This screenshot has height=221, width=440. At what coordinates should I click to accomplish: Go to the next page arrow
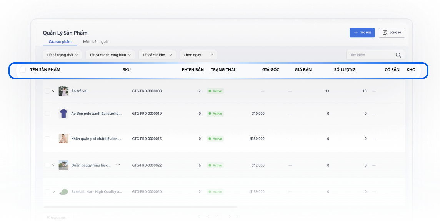click(229, 216)
